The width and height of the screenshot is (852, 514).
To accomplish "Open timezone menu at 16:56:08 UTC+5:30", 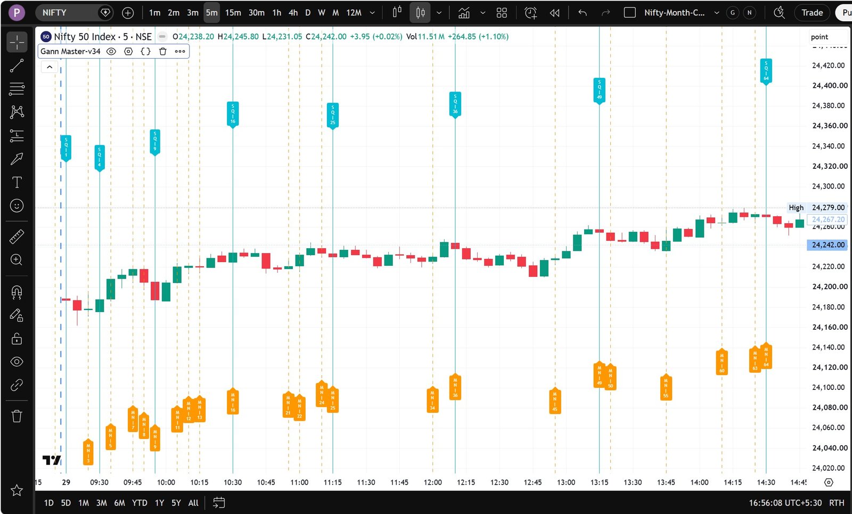I will coord(785,502).
